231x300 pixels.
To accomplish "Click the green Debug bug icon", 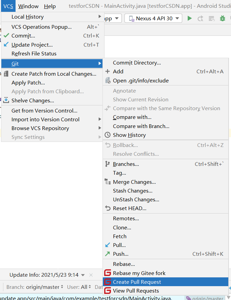I will (223, 18).
